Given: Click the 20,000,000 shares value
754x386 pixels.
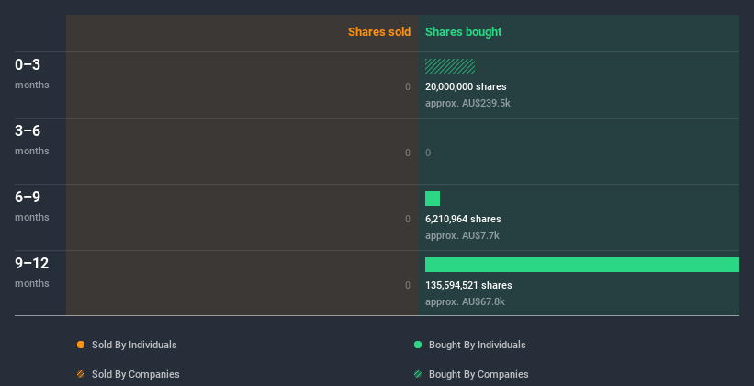Looking at the screenshot, I should point(466,86).
